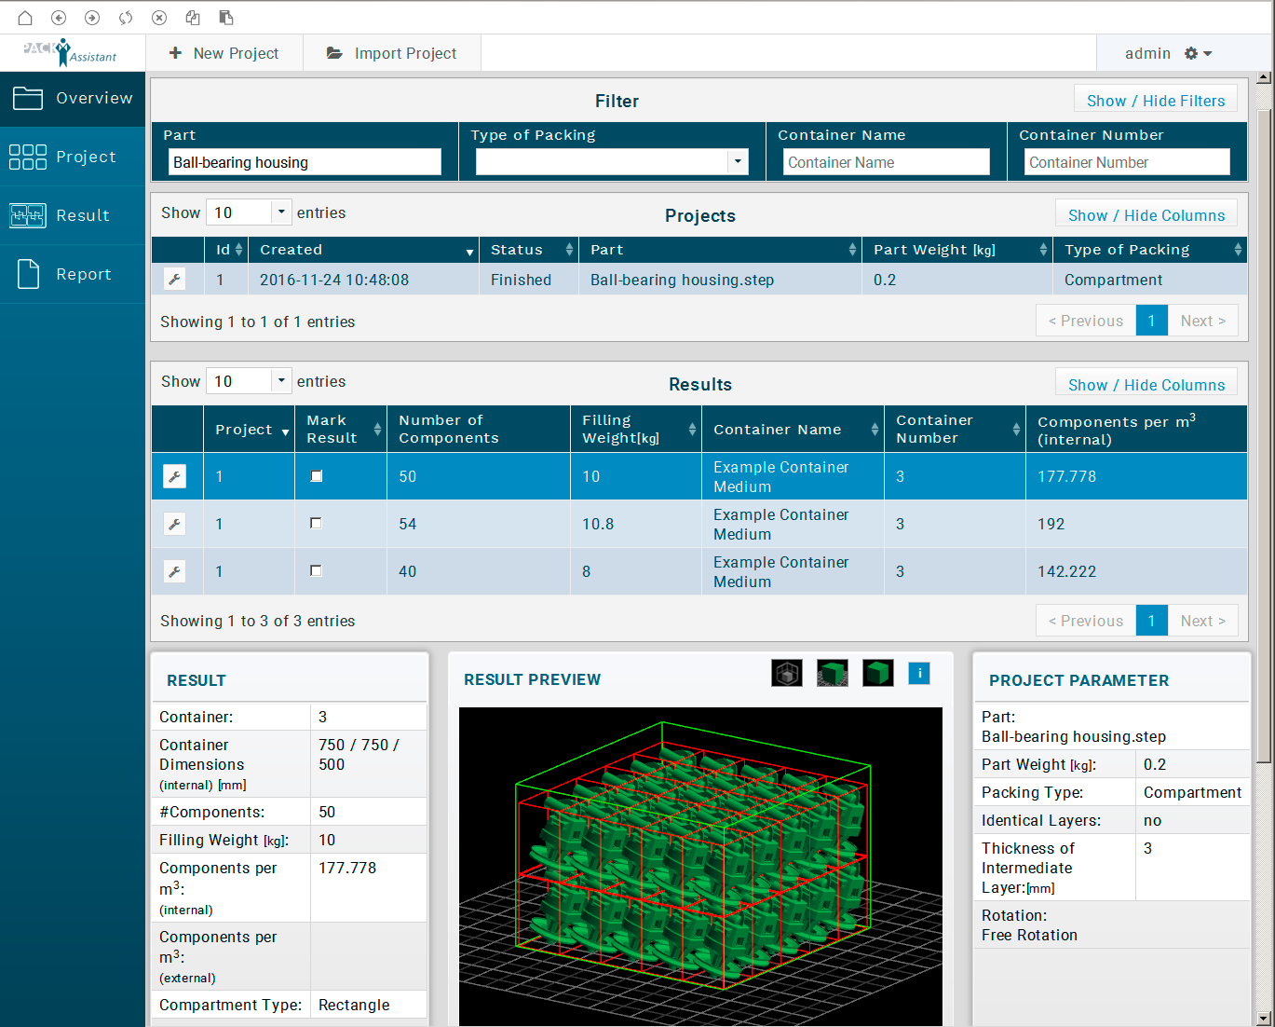Click the wireframe view icon in Result Preview
Image resolution: width=1275 pixels, height=1027 pixels.
786,673
